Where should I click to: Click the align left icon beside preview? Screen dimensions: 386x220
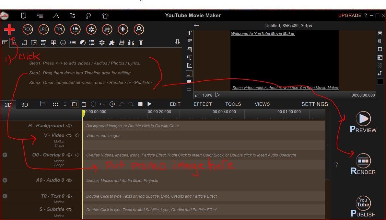click(189, 41)
